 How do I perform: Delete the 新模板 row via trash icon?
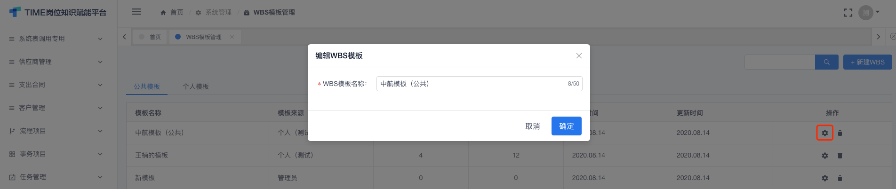click(x=840, y=178)
